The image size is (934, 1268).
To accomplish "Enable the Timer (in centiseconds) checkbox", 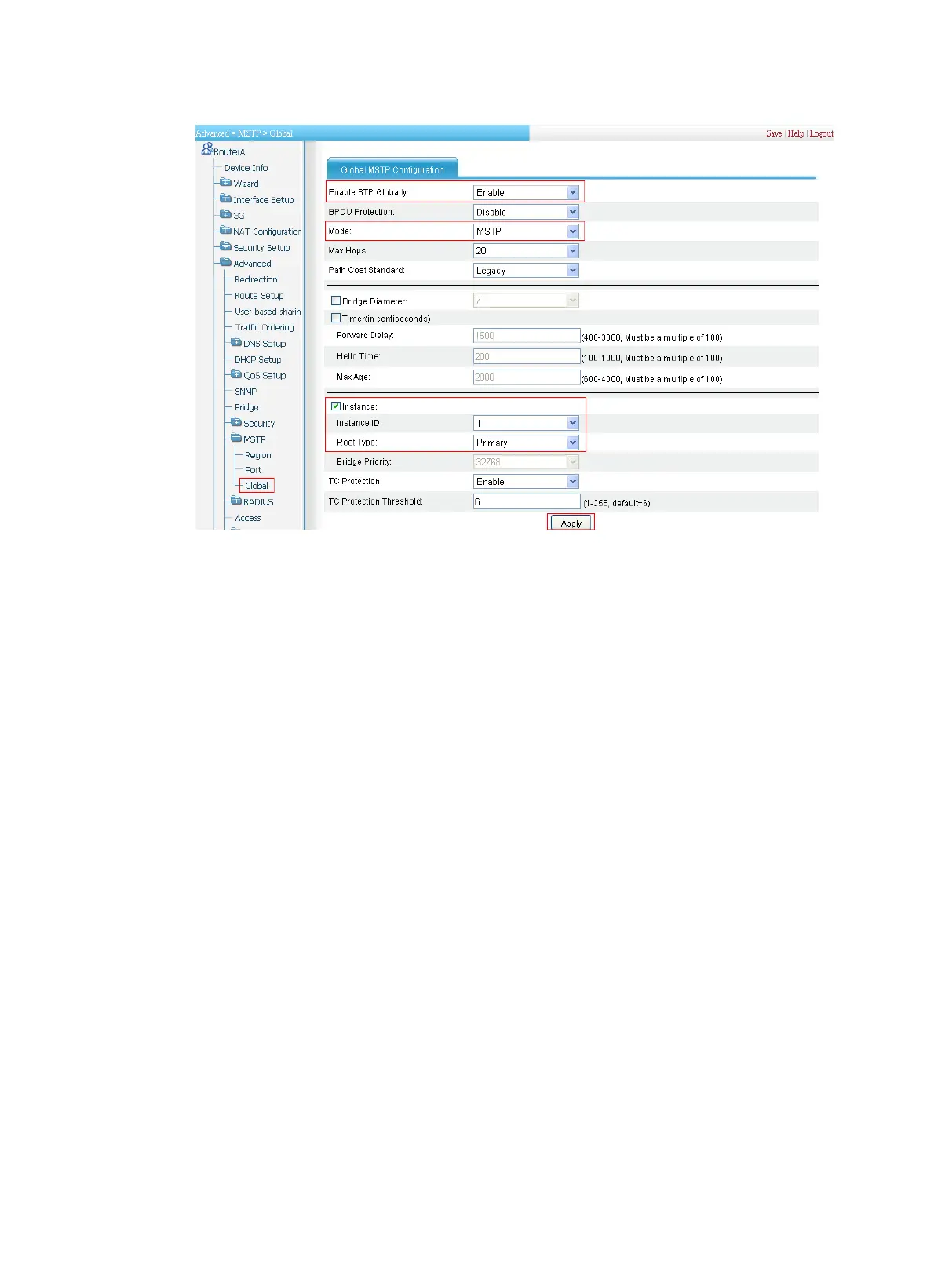I will click(336, 319).
